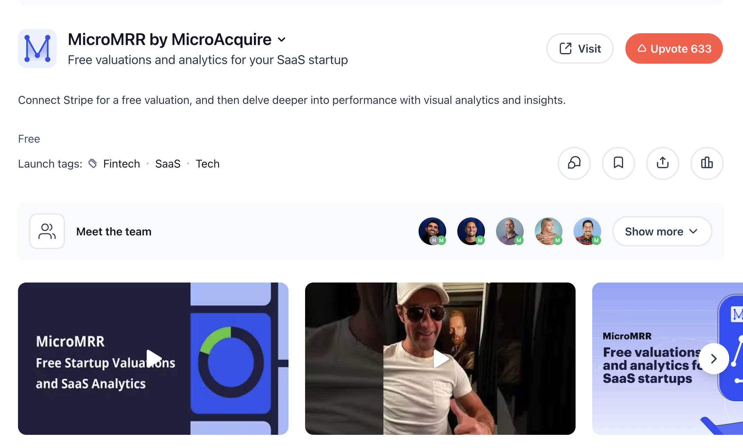The width and height of the screenshot is (743, 448).
Task: Bookmark this launch with the bookmark icon
Action: point(618,163)
